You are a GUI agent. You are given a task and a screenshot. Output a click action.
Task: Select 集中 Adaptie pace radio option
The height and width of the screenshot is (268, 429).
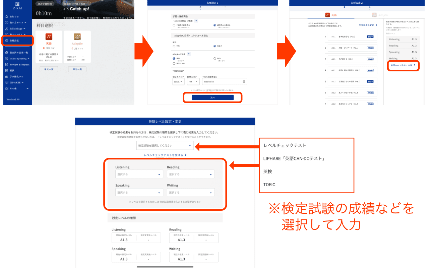point(215,58)
